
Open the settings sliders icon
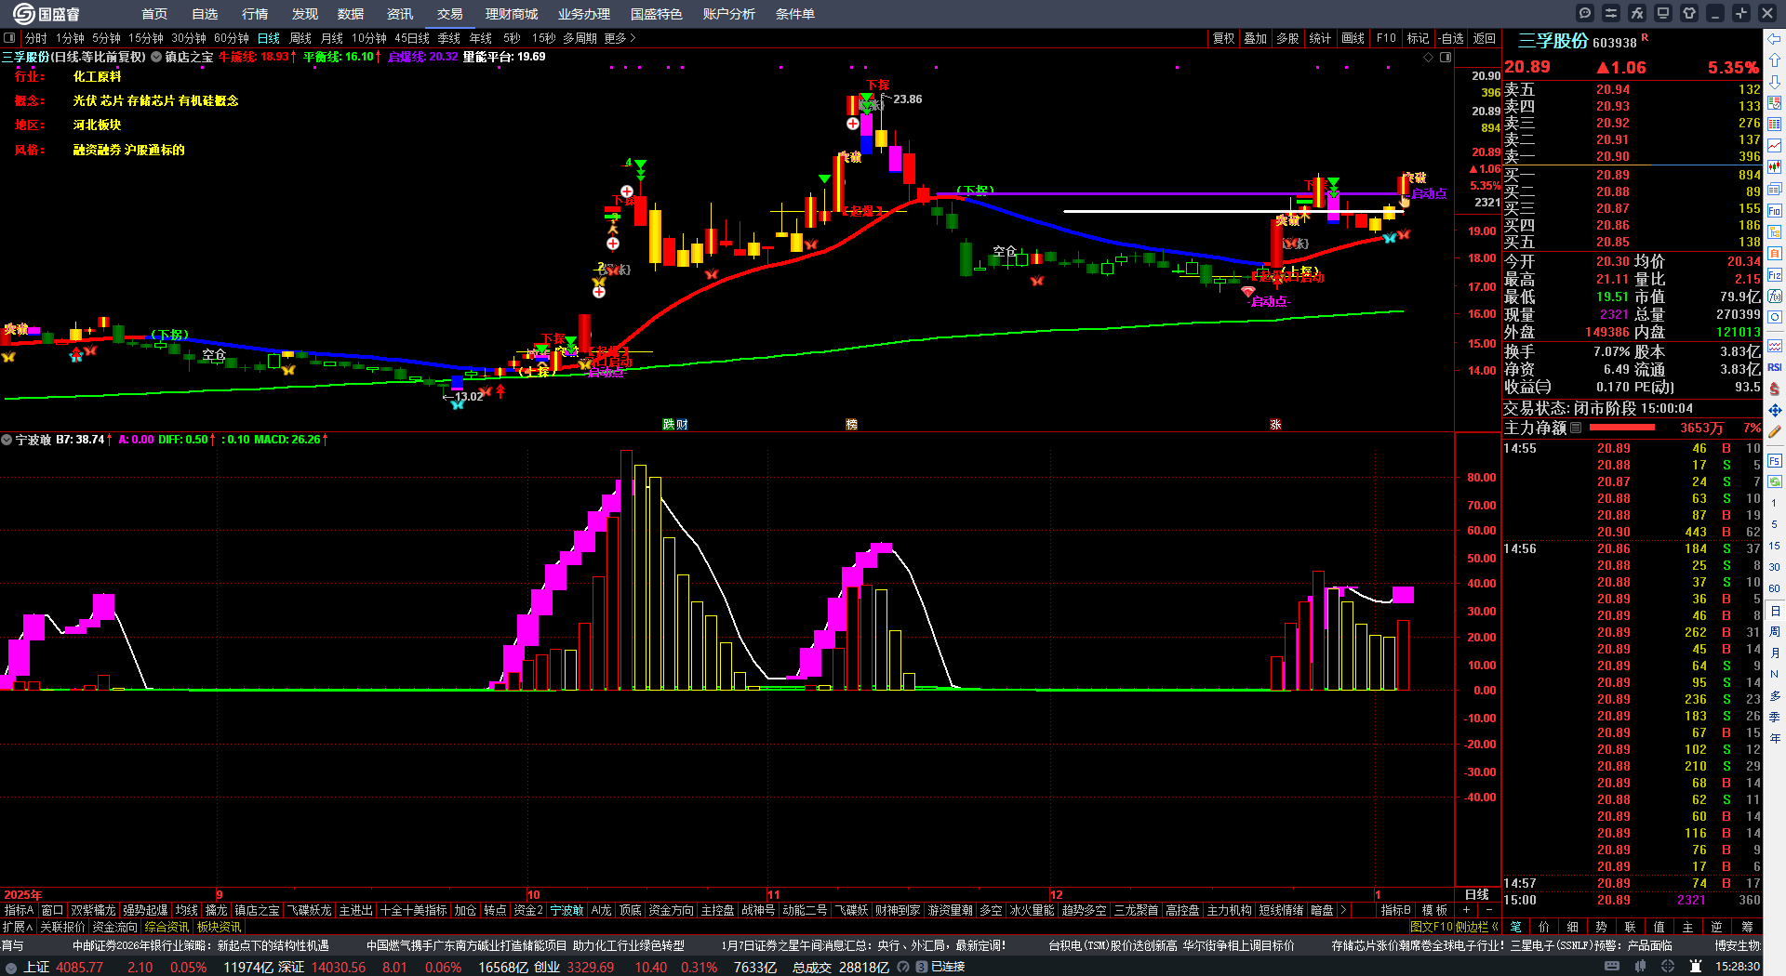(x=1611, y=13)
